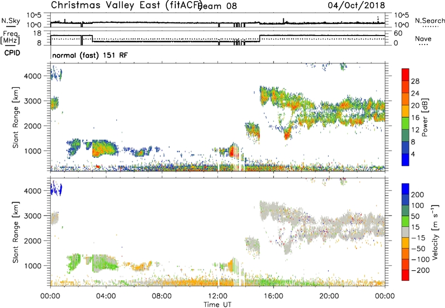
Task: Click the 'Power [dB]' colorbar title
Action: tap(425, 117)
